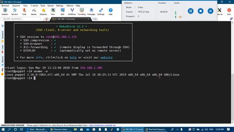This screenshot has height=132, width=234.
Task: Open a new tab with the tab button
Action: point(95,19)
